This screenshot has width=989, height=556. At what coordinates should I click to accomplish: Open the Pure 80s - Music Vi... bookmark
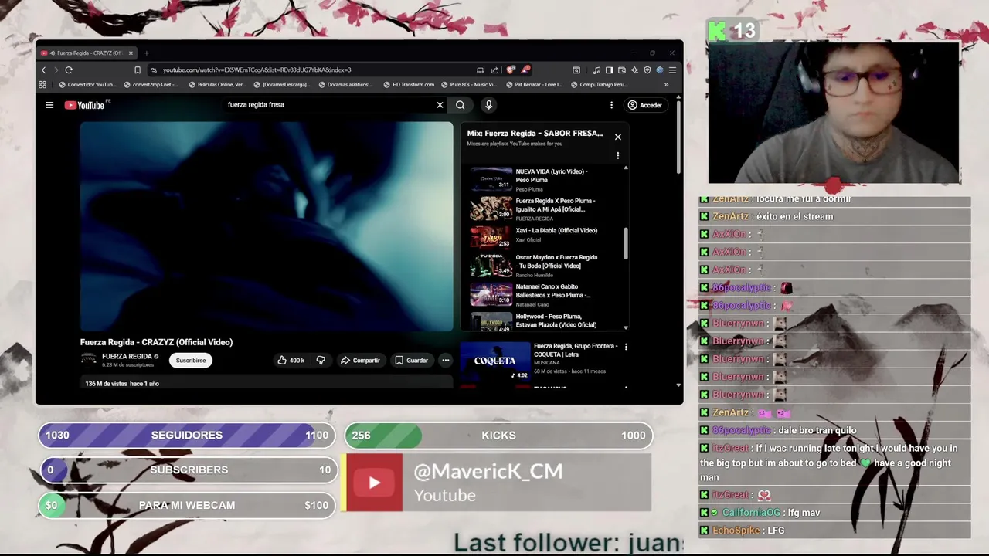(469, 85)
